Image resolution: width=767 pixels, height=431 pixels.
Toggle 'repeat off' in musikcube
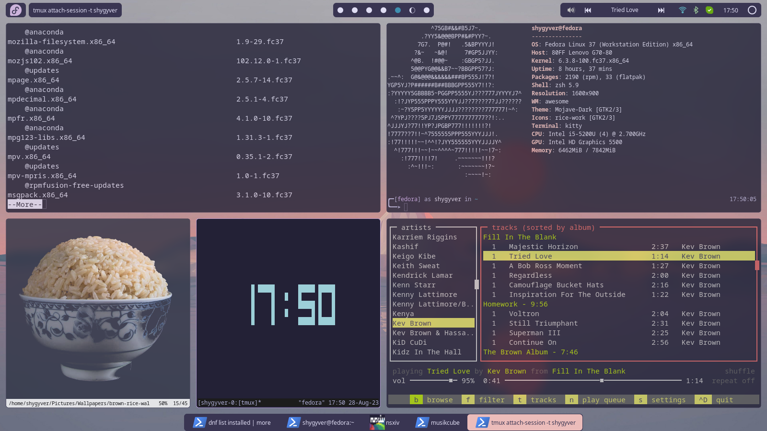(x=733, y=381)
